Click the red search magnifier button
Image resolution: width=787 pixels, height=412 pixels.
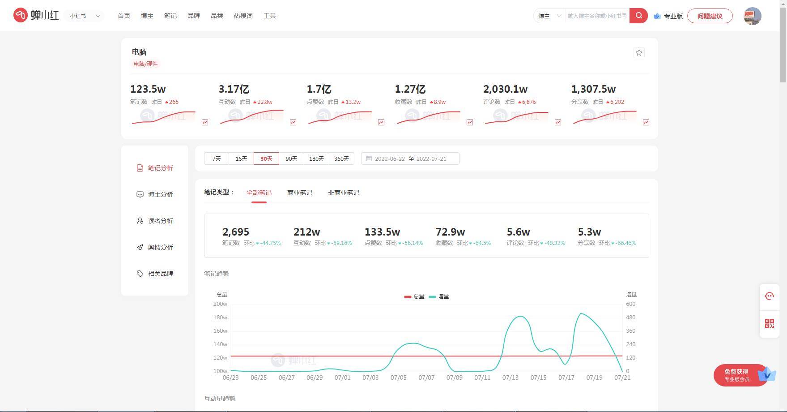click(x=638, y=16)
